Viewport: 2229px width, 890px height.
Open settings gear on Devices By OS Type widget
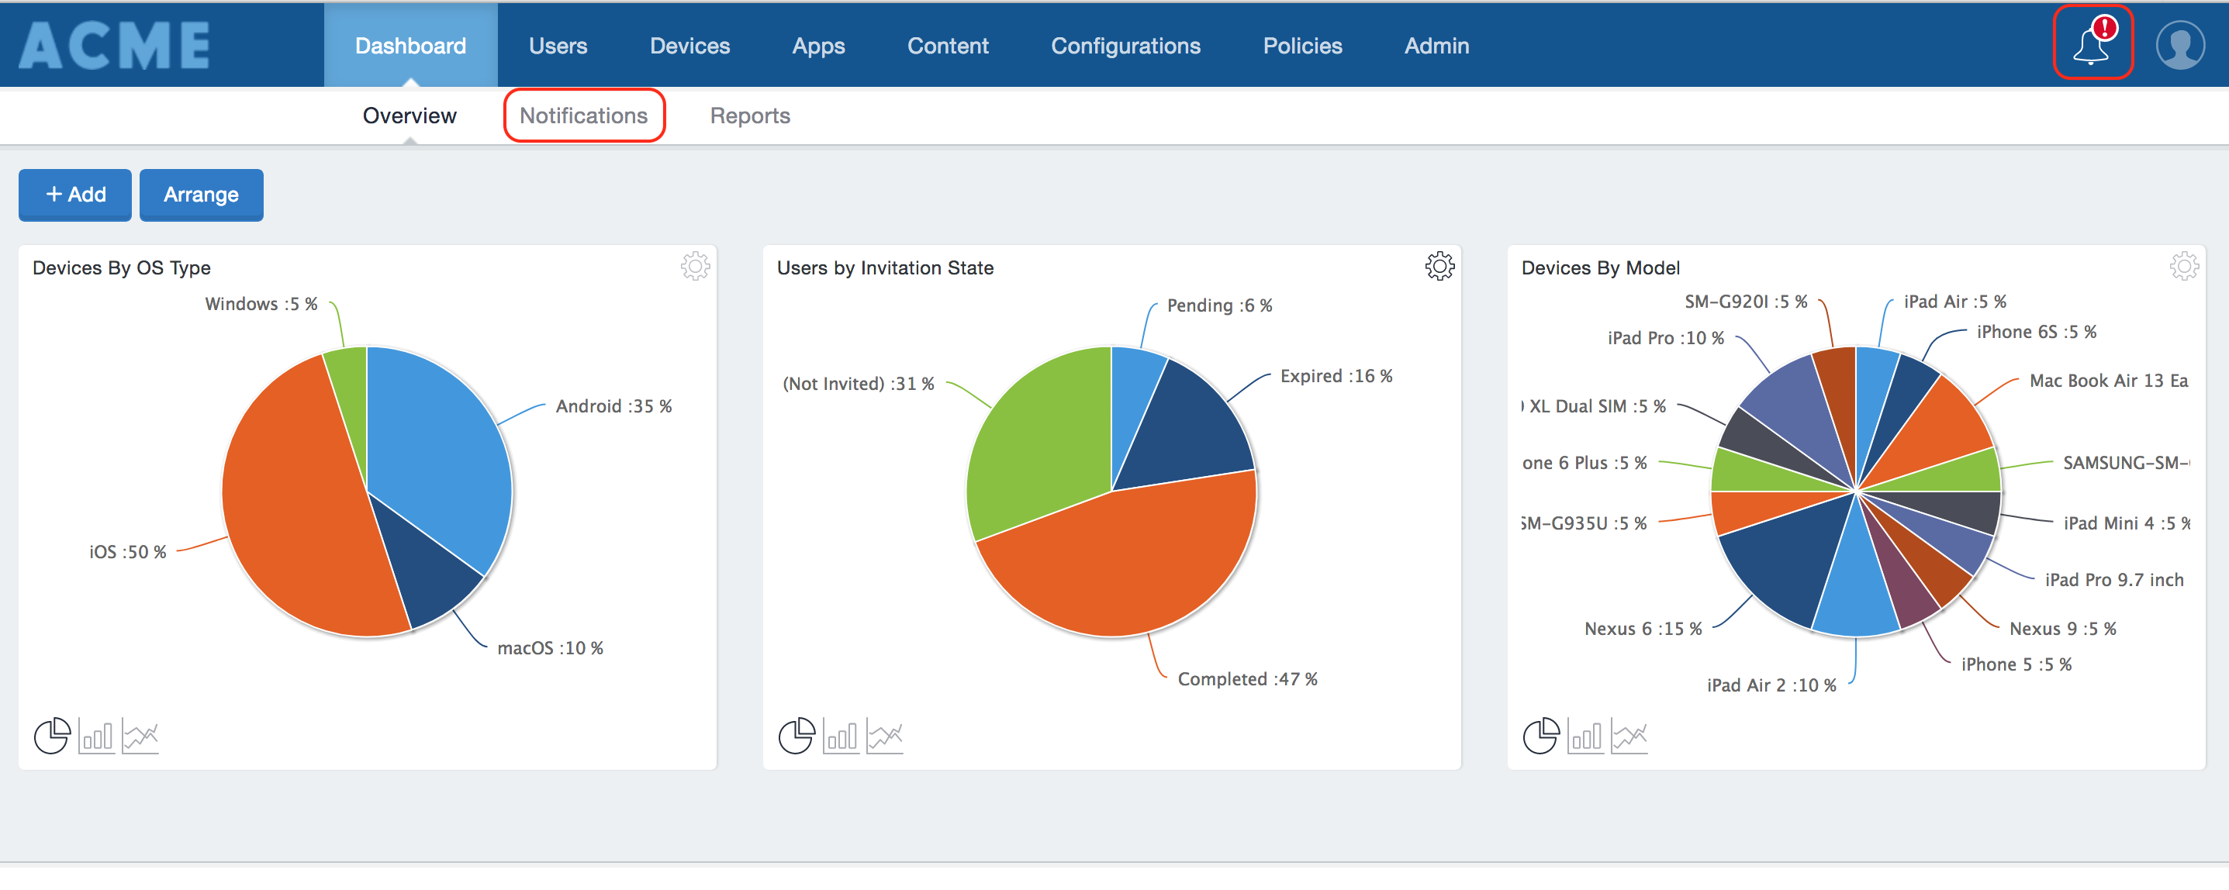(695, 267)
